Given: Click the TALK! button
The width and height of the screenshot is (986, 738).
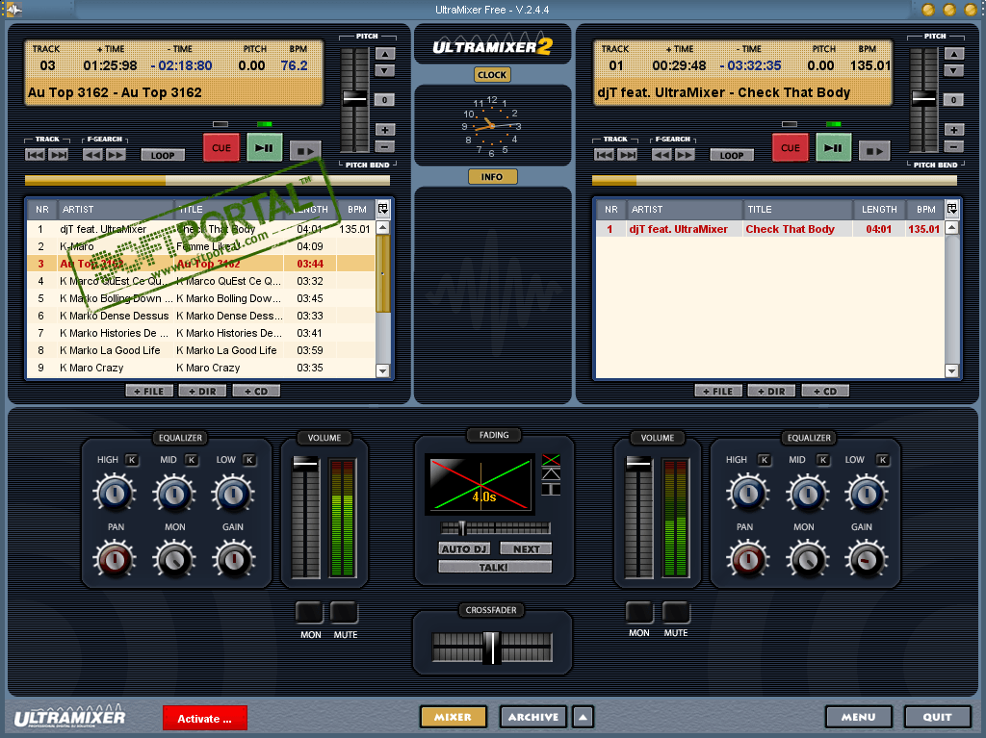Looking at the screenshot, I should (x=495, y=567).
